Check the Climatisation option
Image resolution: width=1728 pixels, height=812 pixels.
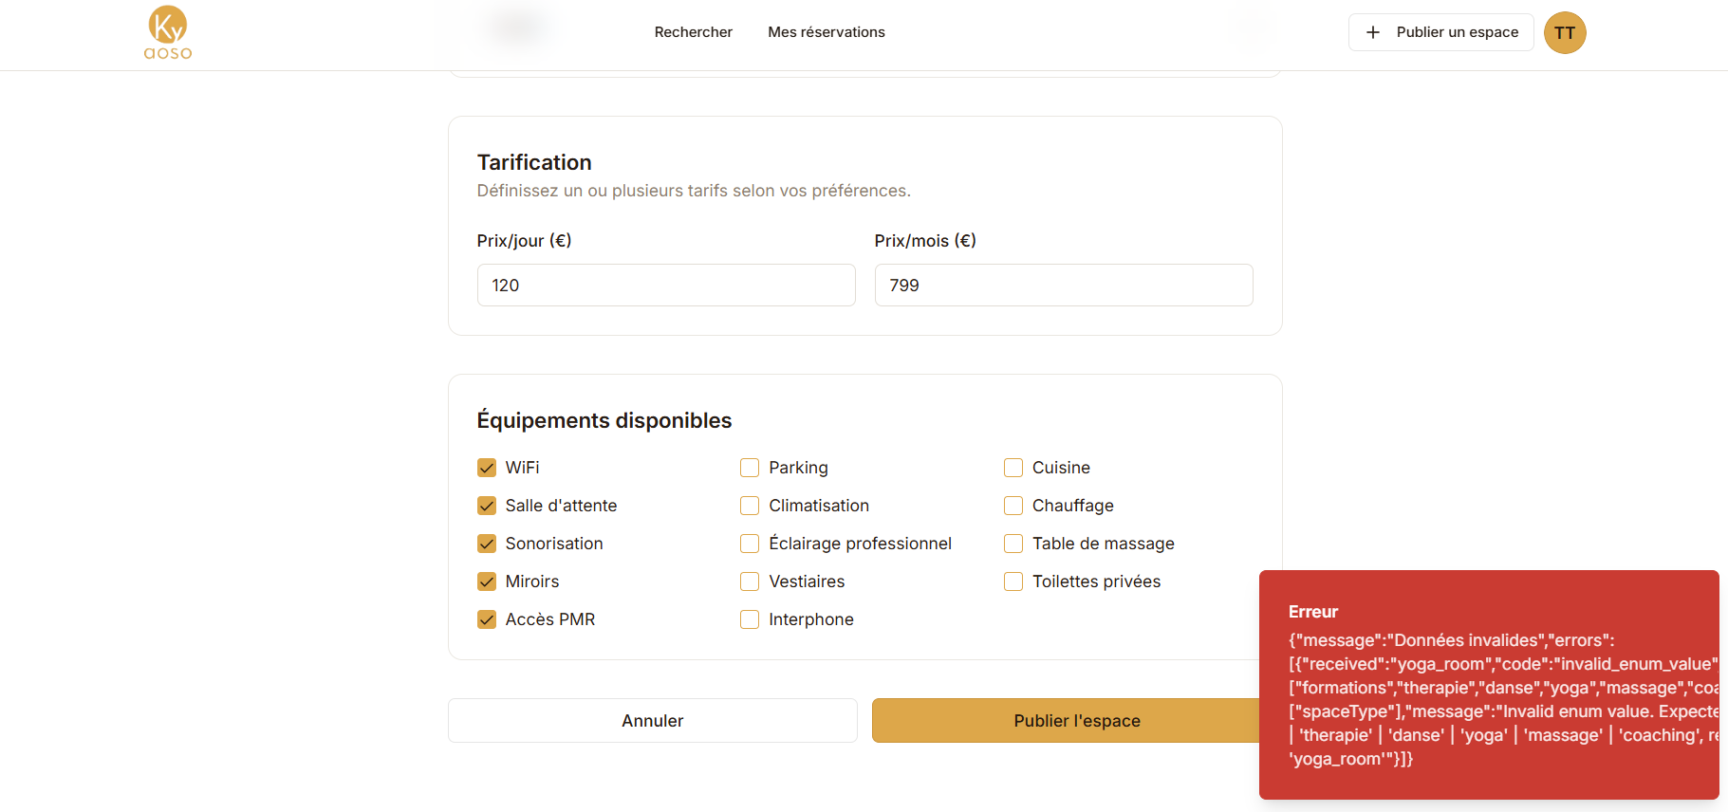tap(750, 506)
